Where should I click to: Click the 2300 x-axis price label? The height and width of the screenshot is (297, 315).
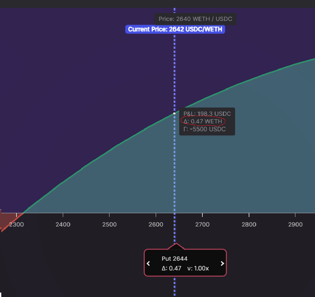pos(16,224)
